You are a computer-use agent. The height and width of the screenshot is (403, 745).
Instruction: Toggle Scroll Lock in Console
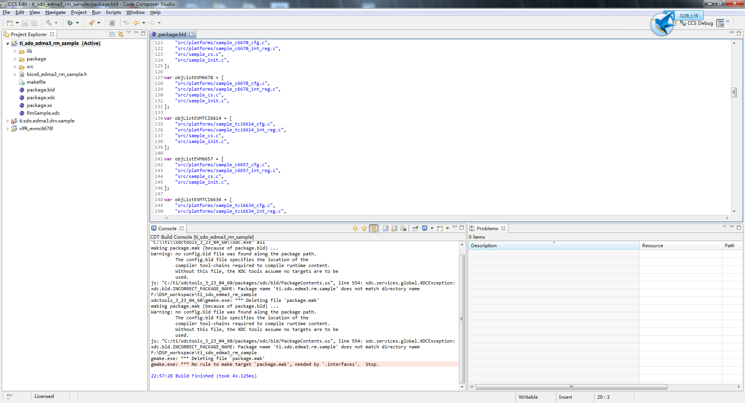click(x=394, y=228)
